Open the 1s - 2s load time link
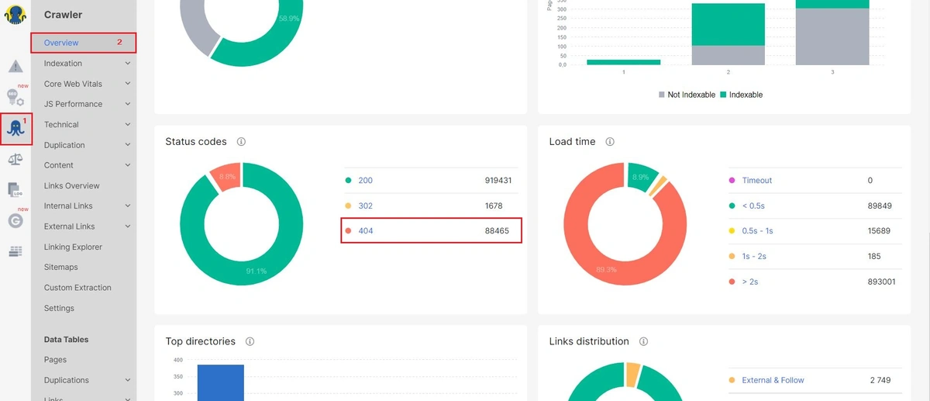Screen dimensions: 930x401 point(754,256)
